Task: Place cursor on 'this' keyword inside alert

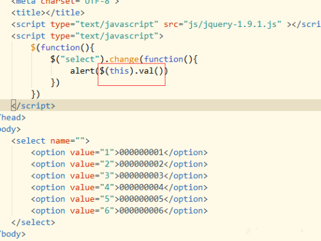Action: 119,71
